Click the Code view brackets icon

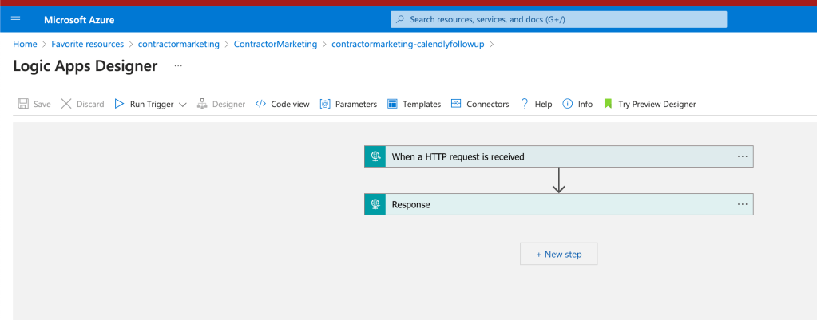[260, 104]
